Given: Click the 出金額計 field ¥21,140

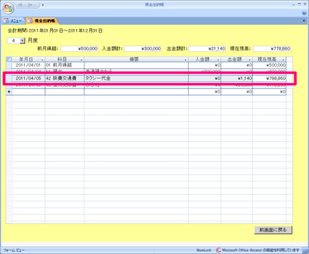Looking at the screenshot, I should click(207, 49).
